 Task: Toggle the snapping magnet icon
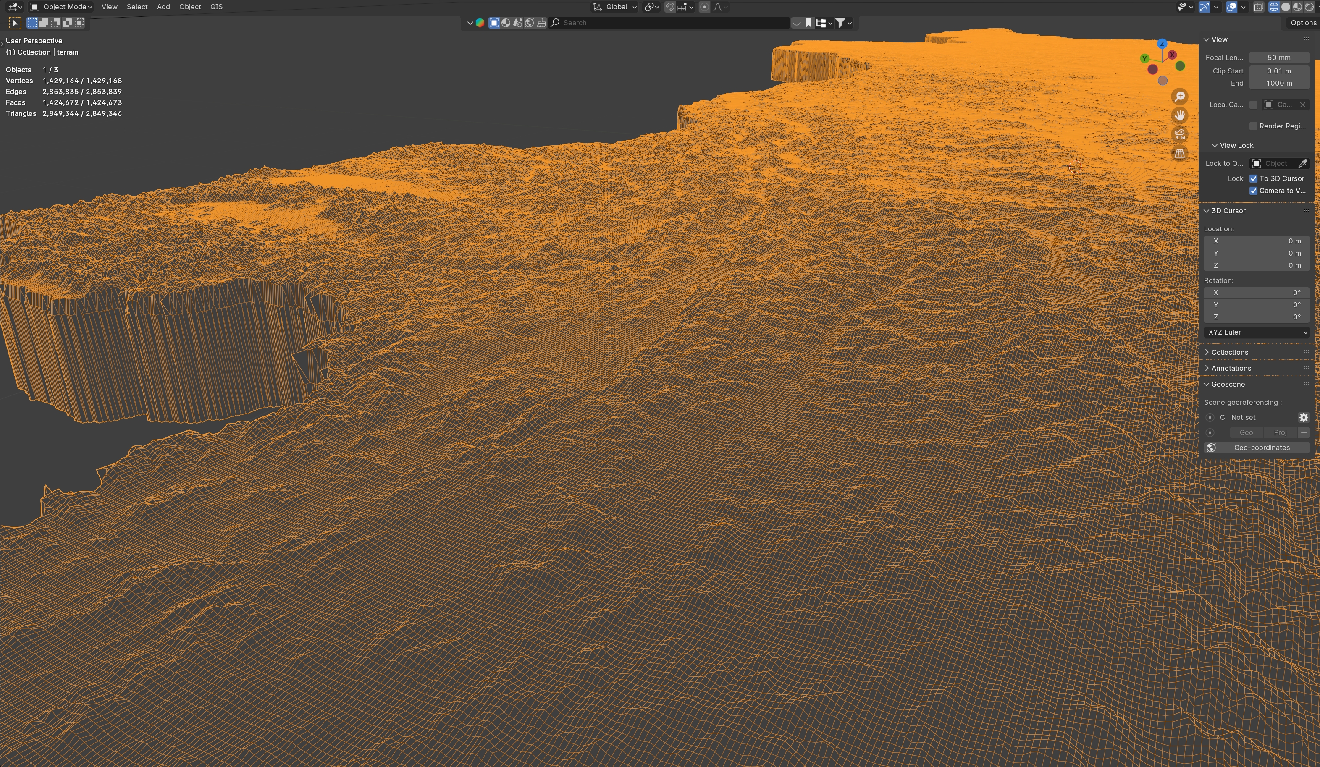coord(669,7)
